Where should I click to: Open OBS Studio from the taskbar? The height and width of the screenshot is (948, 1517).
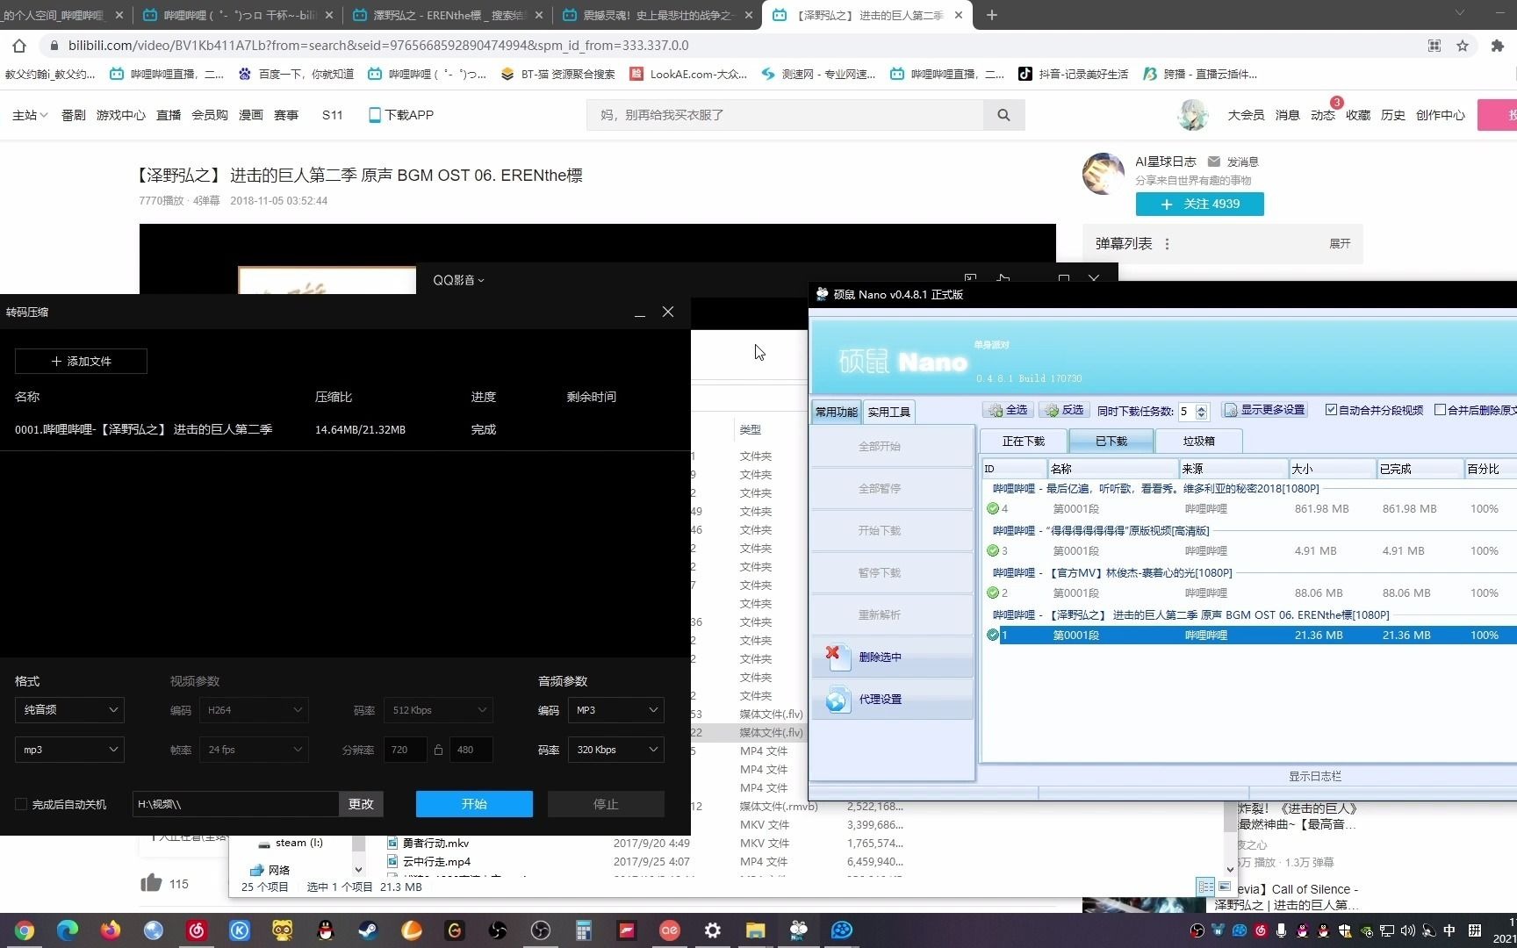point(541,930)
